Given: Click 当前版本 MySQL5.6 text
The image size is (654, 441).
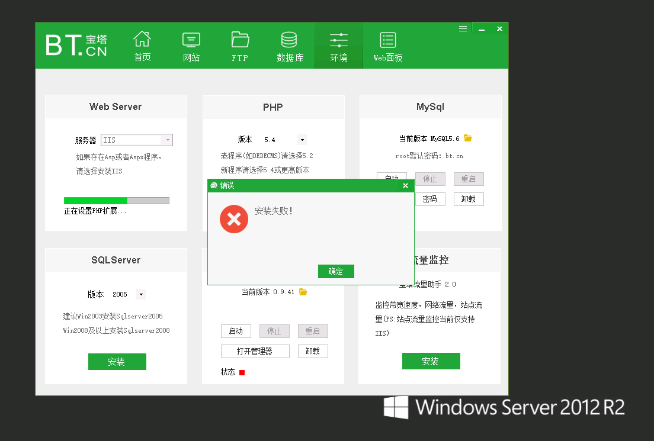Looking at the screenshot, I should pyautogui.click(x=429, y=139).
